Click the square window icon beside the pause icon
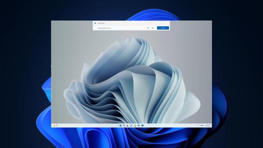Image resolution: width=263 pixels, height=148 pixels. [148, 28]
